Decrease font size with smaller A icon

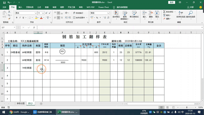click(x=50, y=13)
